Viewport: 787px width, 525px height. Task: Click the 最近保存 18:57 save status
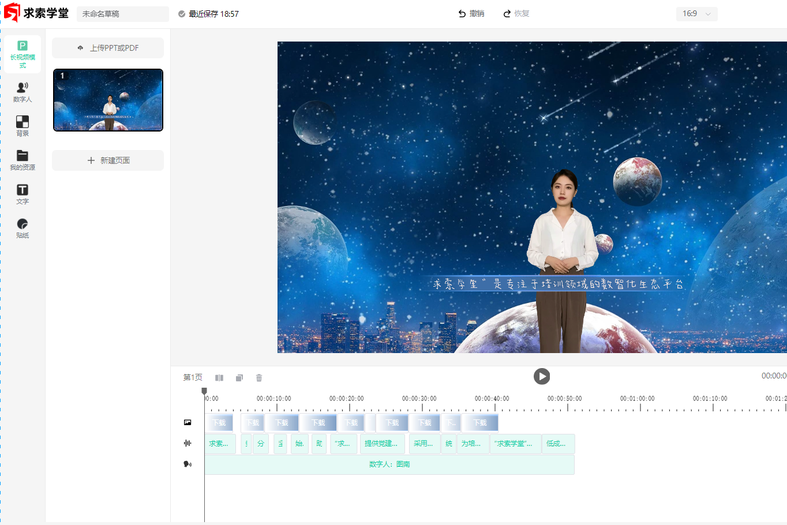click(x=208, y=14)
